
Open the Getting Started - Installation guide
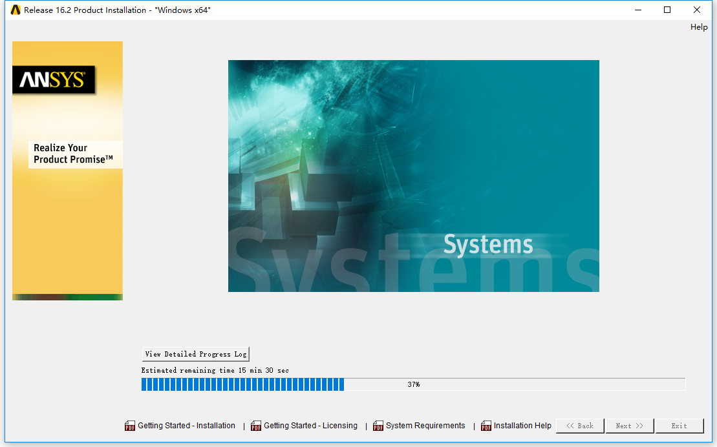click(187, 426)
